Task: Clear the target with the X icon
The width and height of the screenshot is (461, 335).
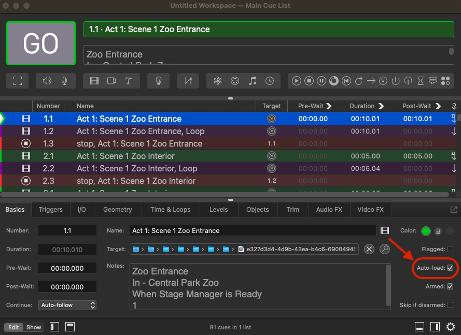Action: click(369, 249)
